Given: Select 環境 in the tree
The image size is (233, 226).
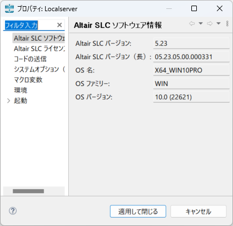Looking at the screenshot, I should pyautogui.click(x=21, y=90).
